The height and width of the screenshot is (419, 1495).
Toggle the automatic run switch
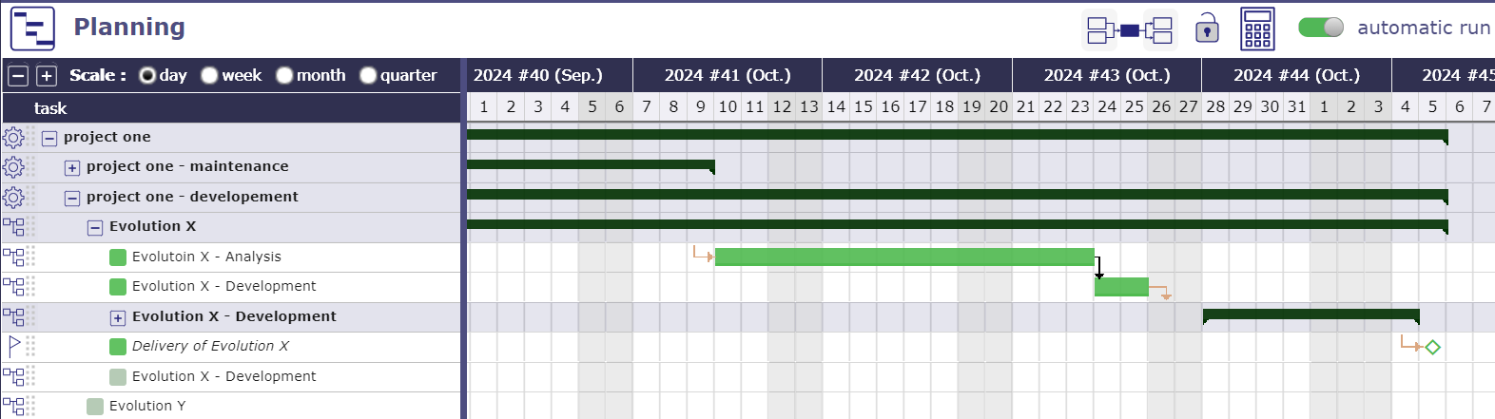(1321, 28)
